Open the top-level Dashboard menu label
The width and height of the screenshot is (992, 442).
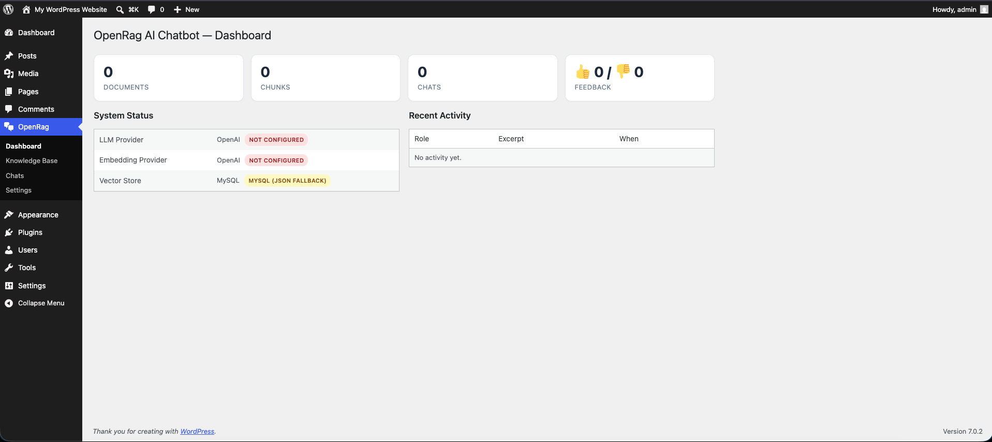click(36, 33)
